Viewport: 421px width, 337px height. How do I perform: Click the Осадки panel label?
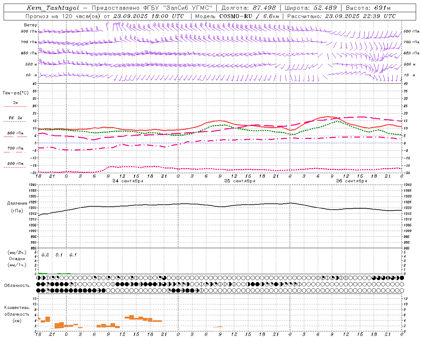tap(17, 259)
